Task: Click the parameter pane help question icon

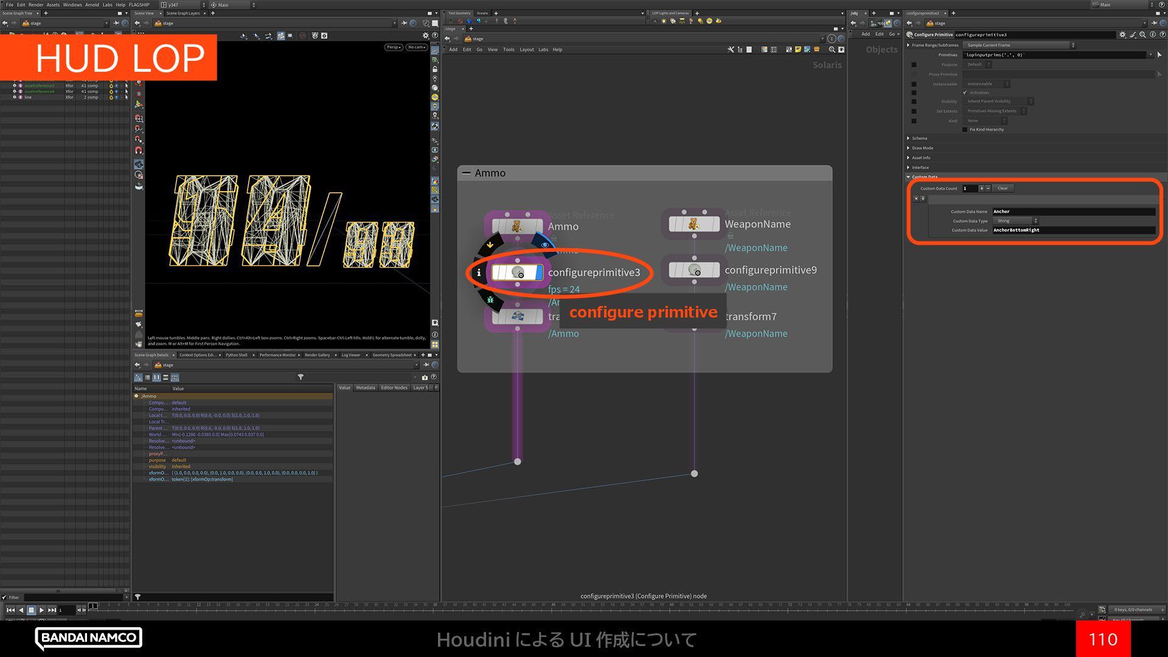Action: [x=1161, y=35]
